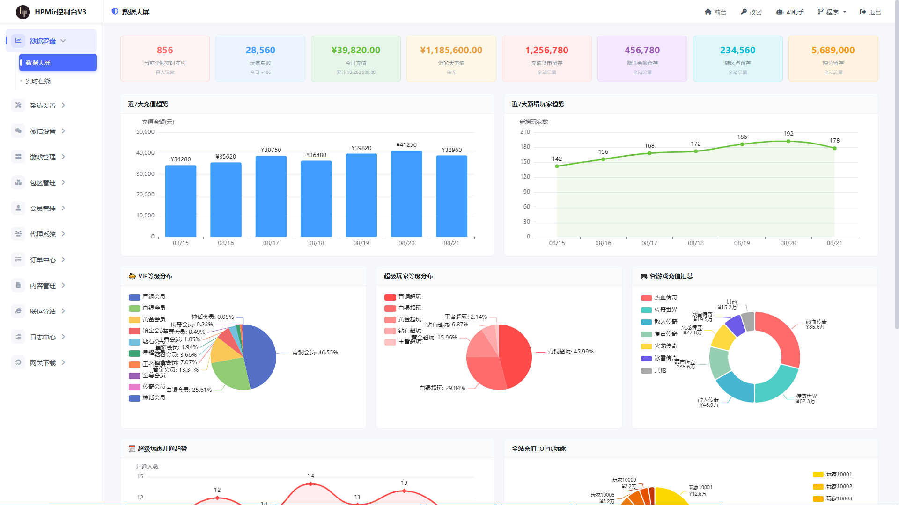Click the 包区管理 boxes icon

(x=18, y=182)
